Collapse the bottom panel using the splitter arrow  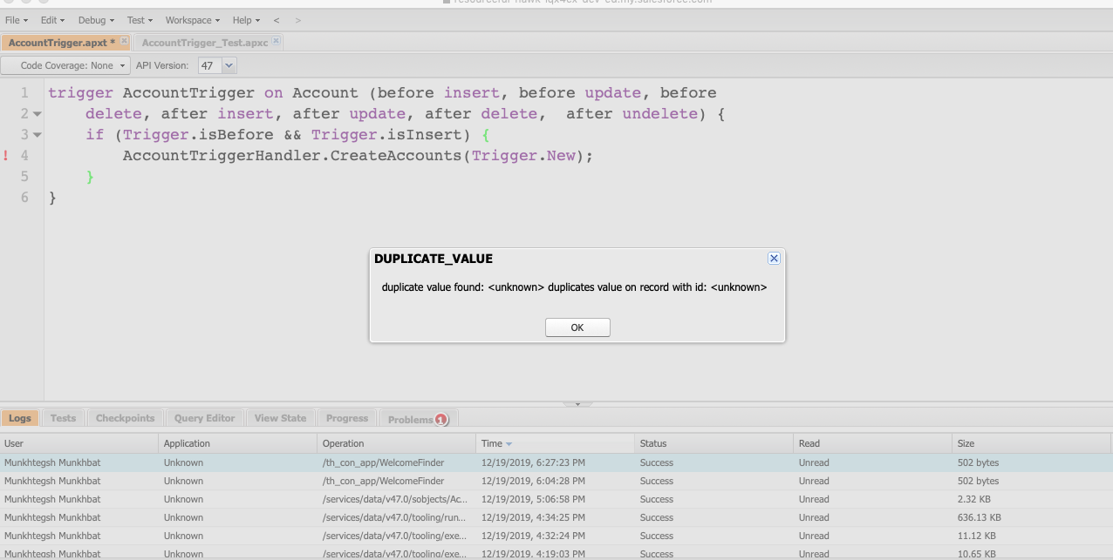(577, 404)
